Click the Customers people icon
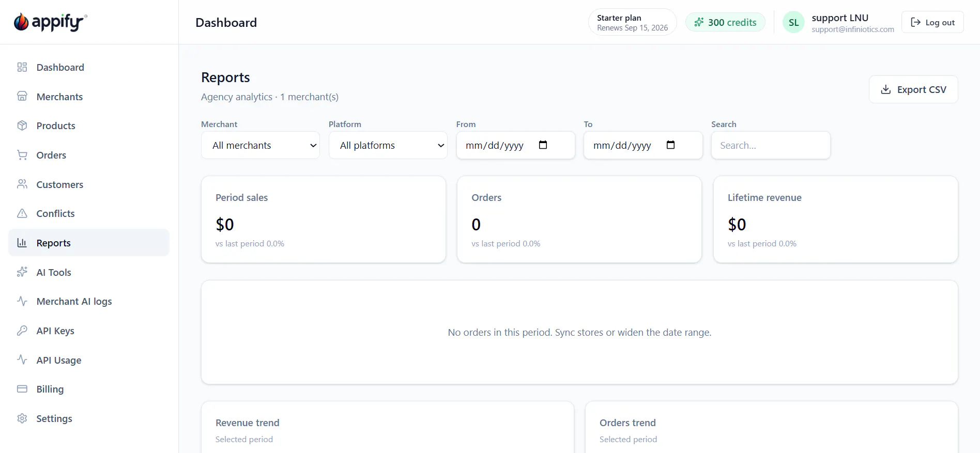Image resolution: width=980 pixels, height=453 pixels. click(22, 184)
